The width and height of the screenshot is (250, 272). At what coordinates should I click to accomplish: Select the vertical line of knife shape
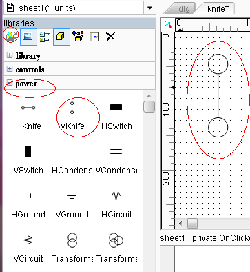click(x=218, y=96)
